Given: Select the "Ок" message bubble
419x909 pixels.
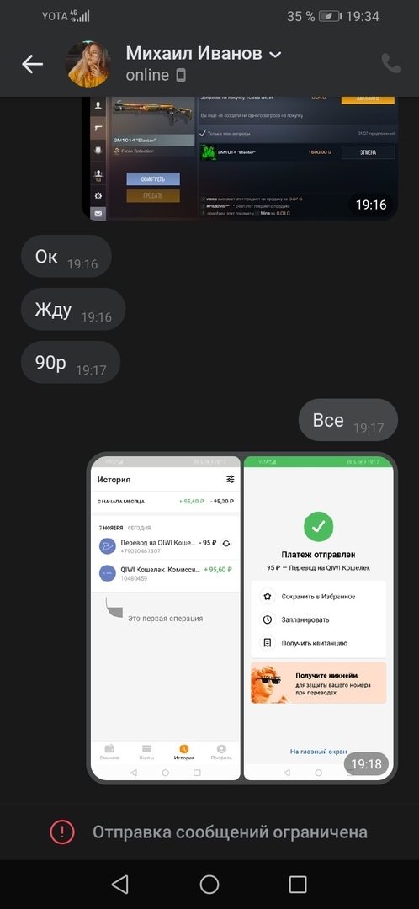Looking at the screenshot, I should (x=66, y=256).
